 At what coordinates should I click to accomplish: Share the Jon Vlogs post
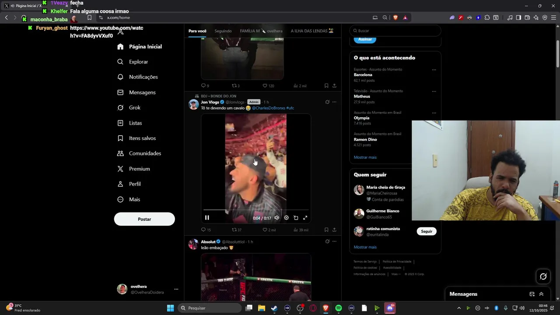pos(334,230)
